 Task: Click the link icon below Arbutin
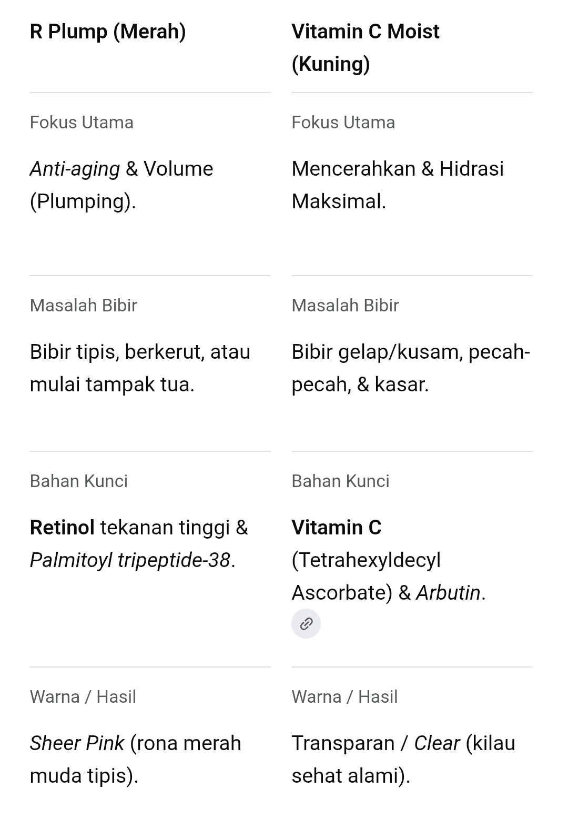click(306, 624)
